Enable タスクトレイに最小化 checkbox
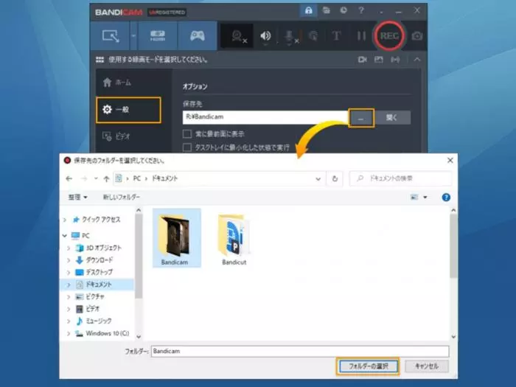Image resolution: width=516 pixels, height=387 pixels. click(x=187, y=147)
